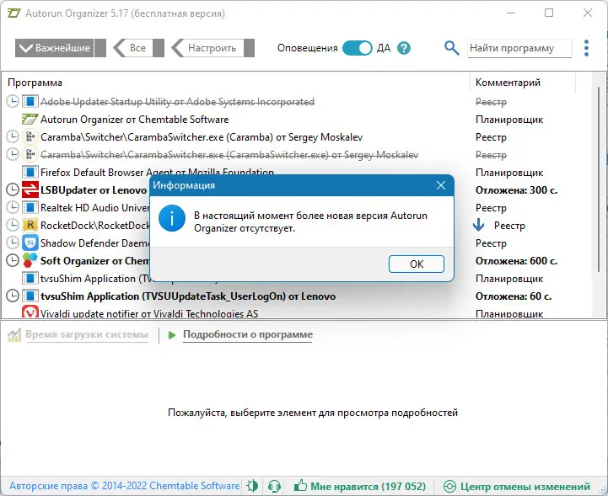Click the Отложена: 60 с. comment
Screen dimensions: 608x496
(x=514, y=296)
